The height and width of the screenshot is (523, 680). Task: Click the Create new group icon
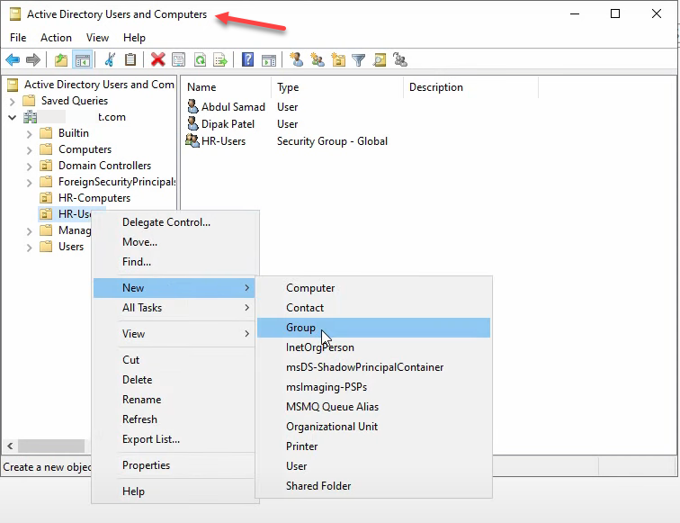coord(318,59)
